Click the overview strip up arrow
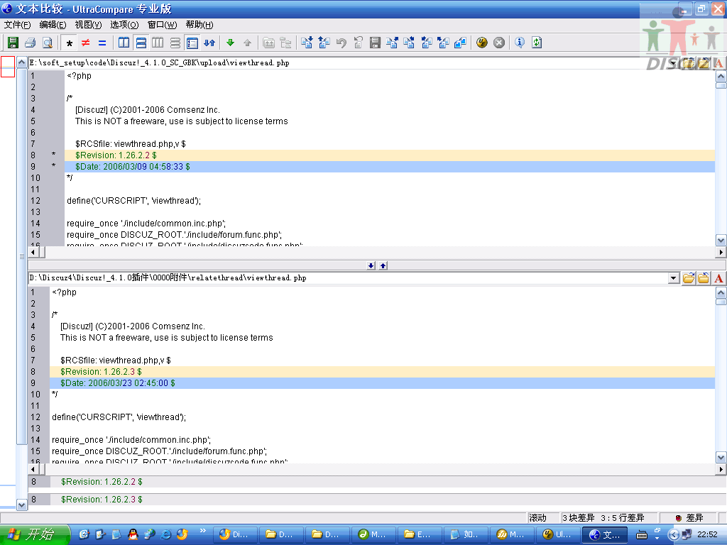727x545 pixels. (21, 62)
